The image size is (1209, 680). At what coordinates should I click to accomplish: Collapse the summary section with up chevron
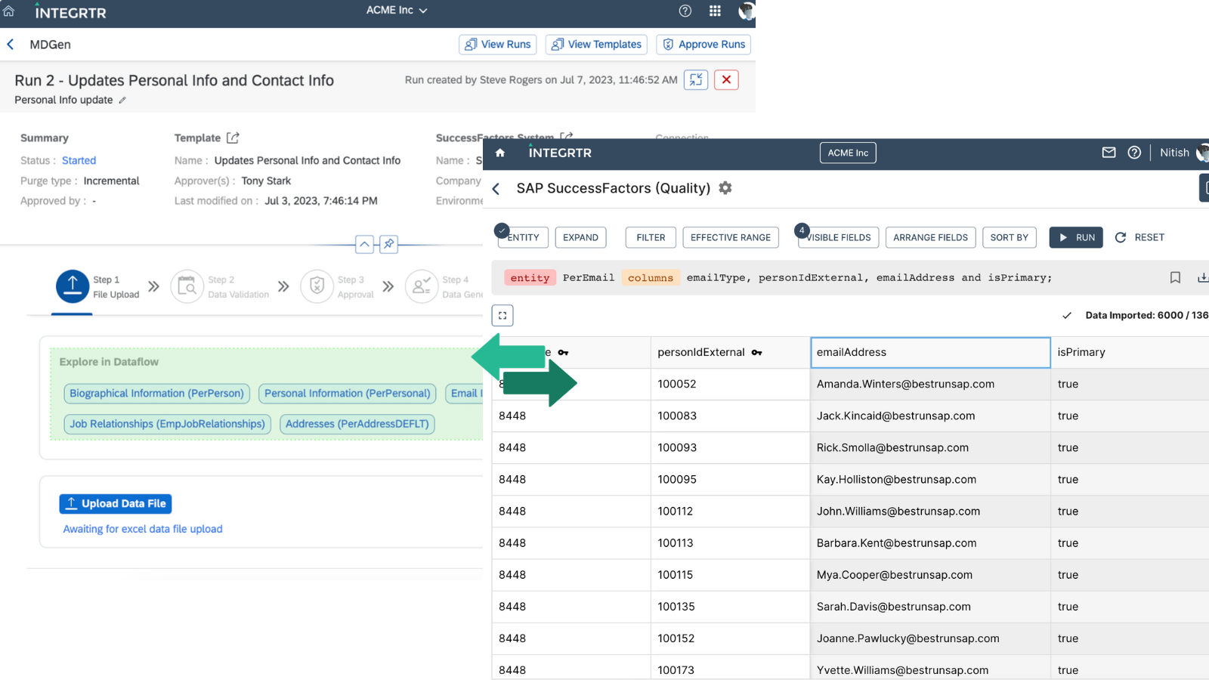click(364, 244)
